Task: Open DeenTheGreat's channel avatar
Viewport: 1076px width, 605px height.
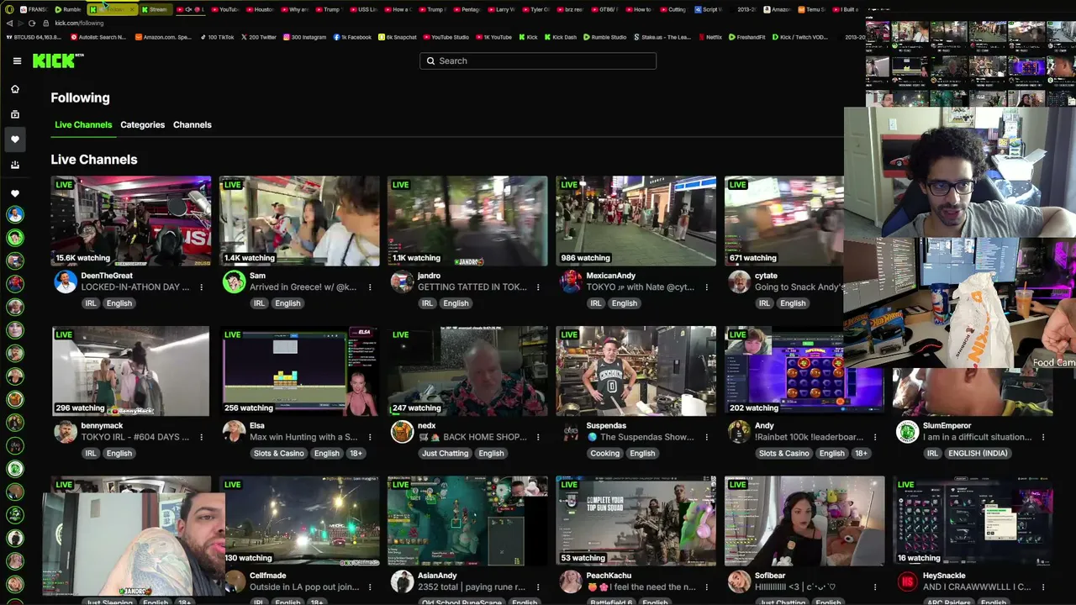Action: point(66,281)
